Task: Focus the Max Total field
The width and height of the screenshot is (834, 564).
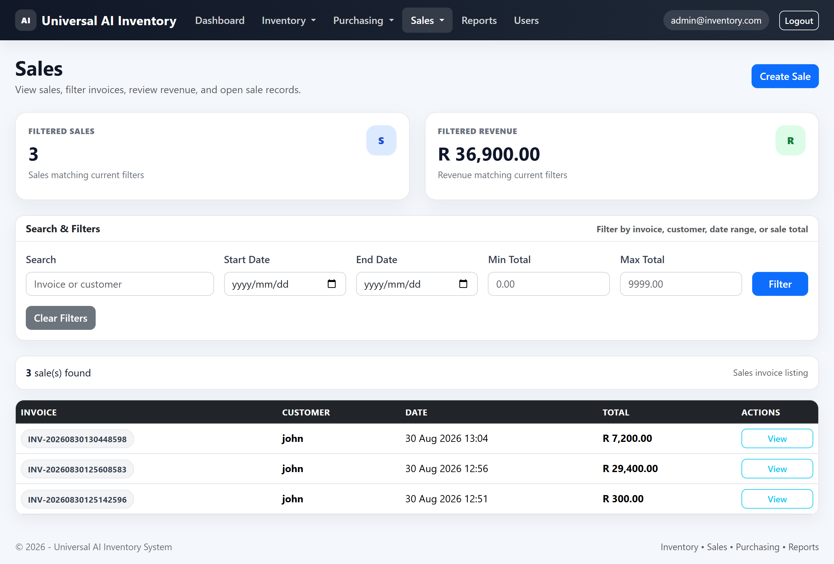Action: coord(681,284)
